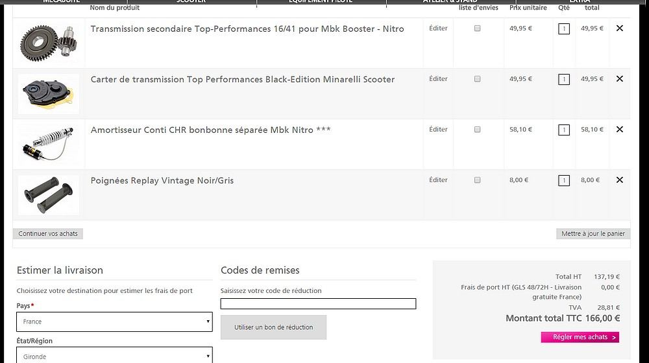This screenshot has height=363, width=649.
Task: Click Régler mes achats button
Action: tap(580, 337)
